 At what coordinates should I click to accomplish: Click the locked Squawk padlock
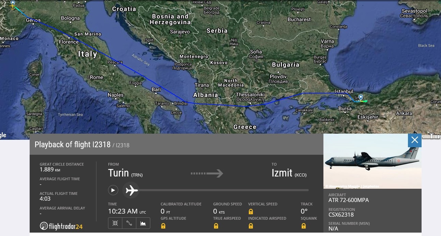click(x=303, y=226)
